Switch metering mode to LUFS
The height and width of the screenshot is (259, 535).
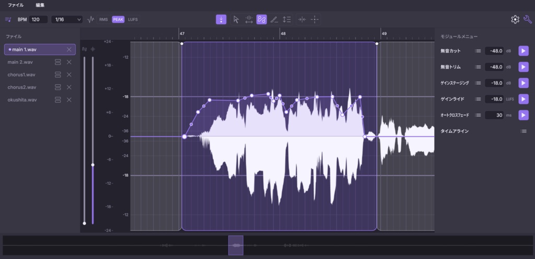133,19
